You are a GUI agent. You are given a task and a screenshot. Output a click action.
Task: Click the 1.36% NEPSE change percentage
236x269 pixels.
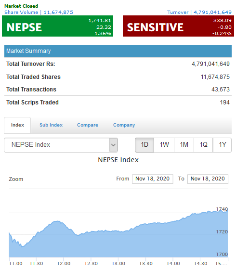click(103, 34)
